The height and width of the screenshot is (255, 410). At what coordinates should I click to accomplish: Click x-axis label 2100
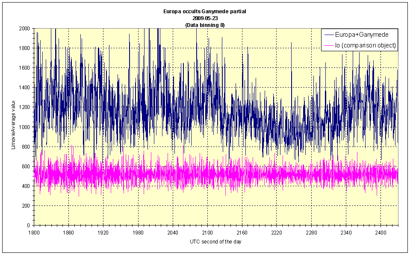click(x=207, y=233)
